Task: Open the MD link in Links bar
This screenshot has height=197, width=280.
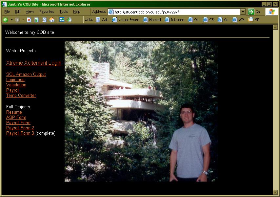Action: 254,20
